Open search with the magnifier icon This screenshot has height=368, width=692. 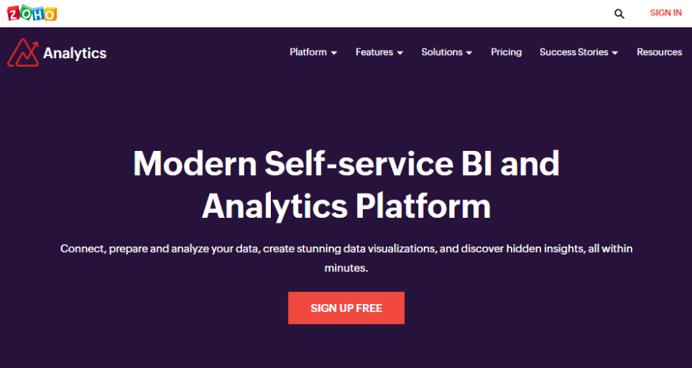[x=619, y=13]
